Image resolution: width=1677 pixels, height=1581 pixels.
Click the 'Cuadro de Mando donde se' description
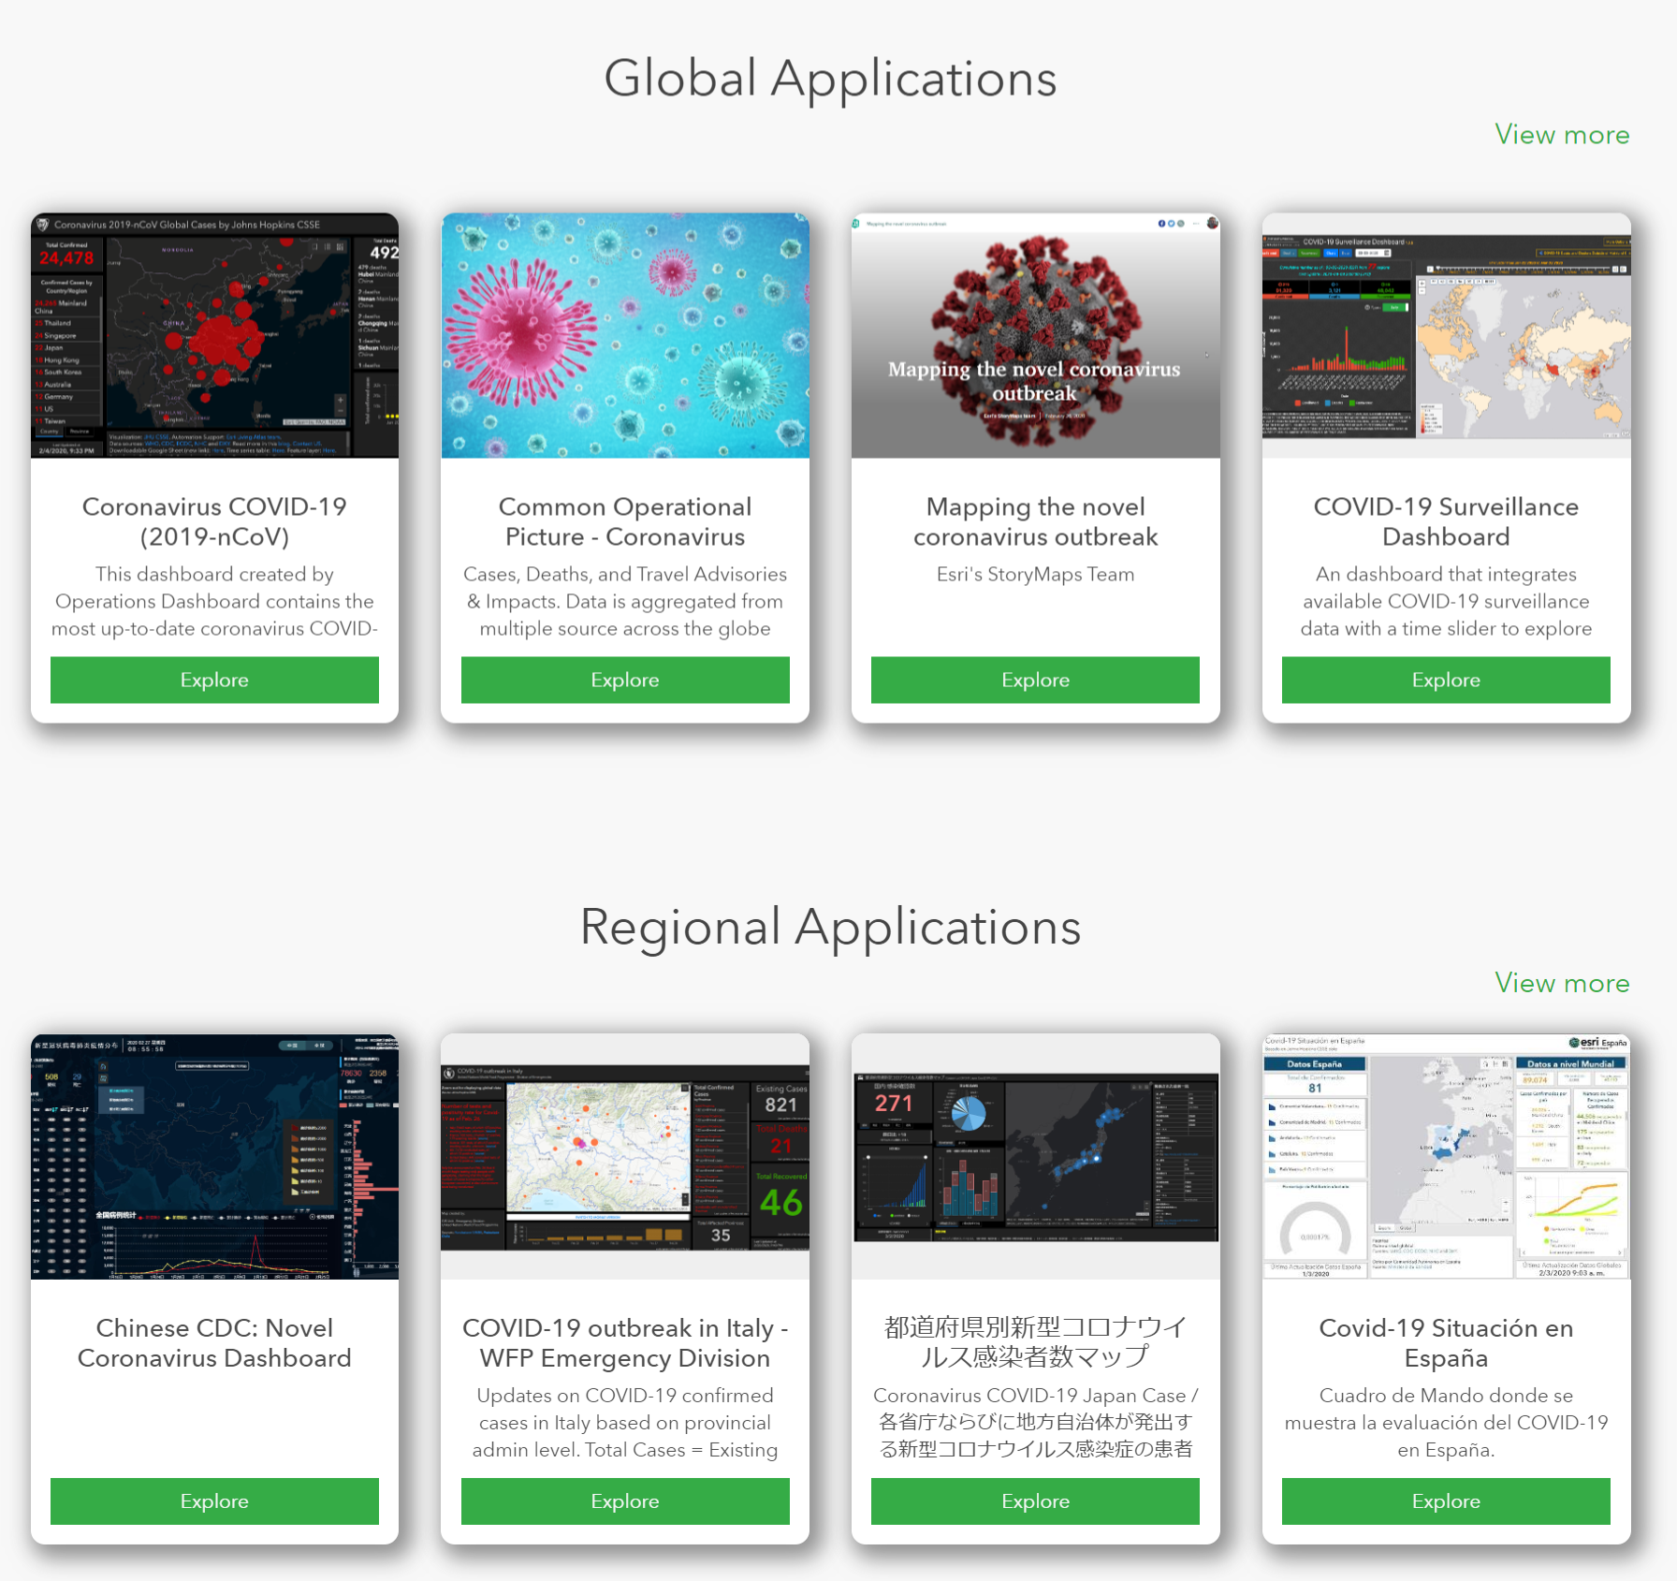click(1446, 1423)
